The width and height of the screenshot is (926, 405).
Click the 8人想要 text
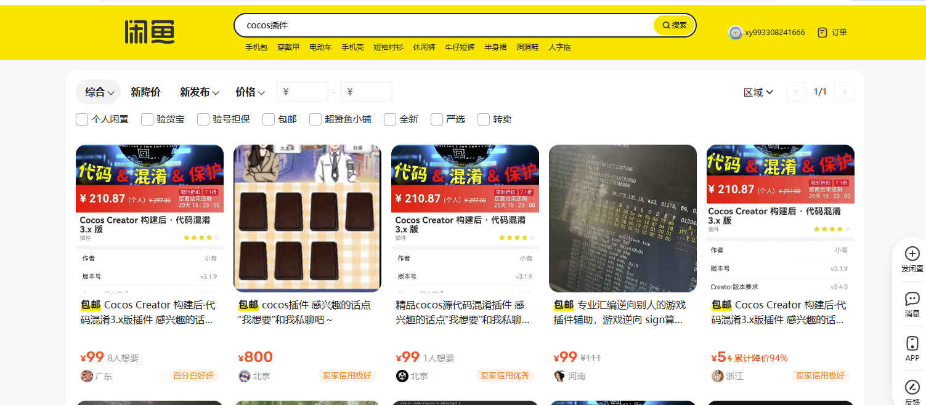(x=123, y=358)
